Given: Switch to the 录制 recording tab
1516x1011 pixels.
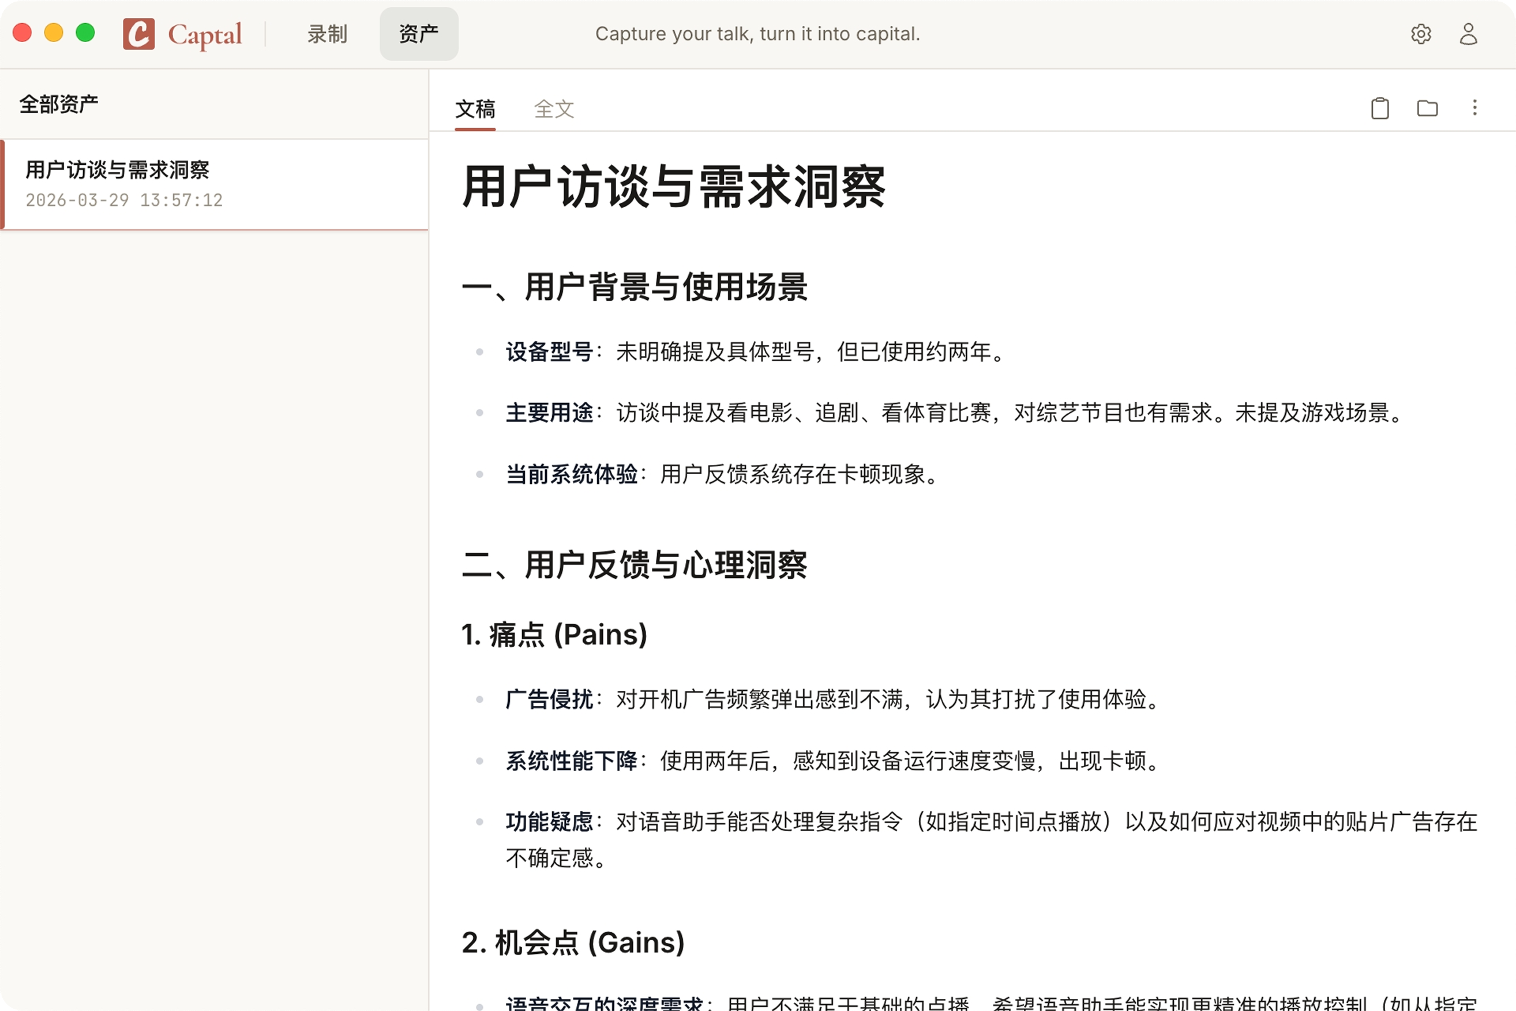Looking at the screenshot, I should [327, 34].
